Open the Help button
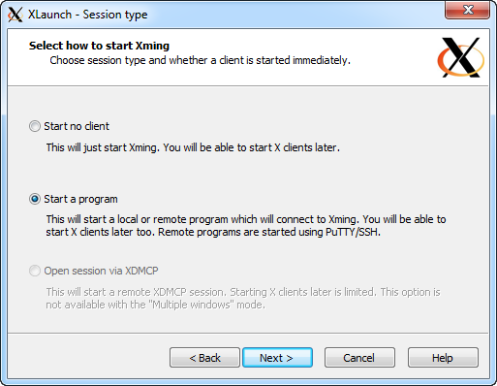497x386 pixels. 443,358
